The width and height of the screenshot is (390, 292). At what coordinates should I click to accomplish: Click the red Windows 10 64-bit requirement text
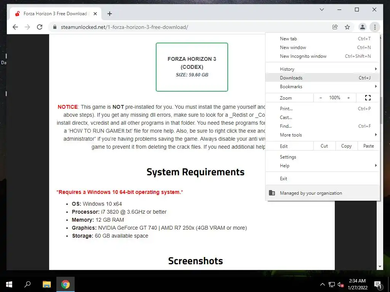click(x=120, y=192)
